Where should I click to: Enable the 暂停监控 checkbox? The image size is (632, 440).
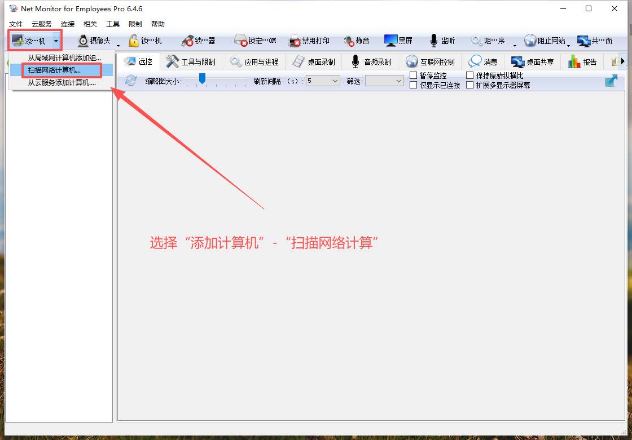[414, 75]
